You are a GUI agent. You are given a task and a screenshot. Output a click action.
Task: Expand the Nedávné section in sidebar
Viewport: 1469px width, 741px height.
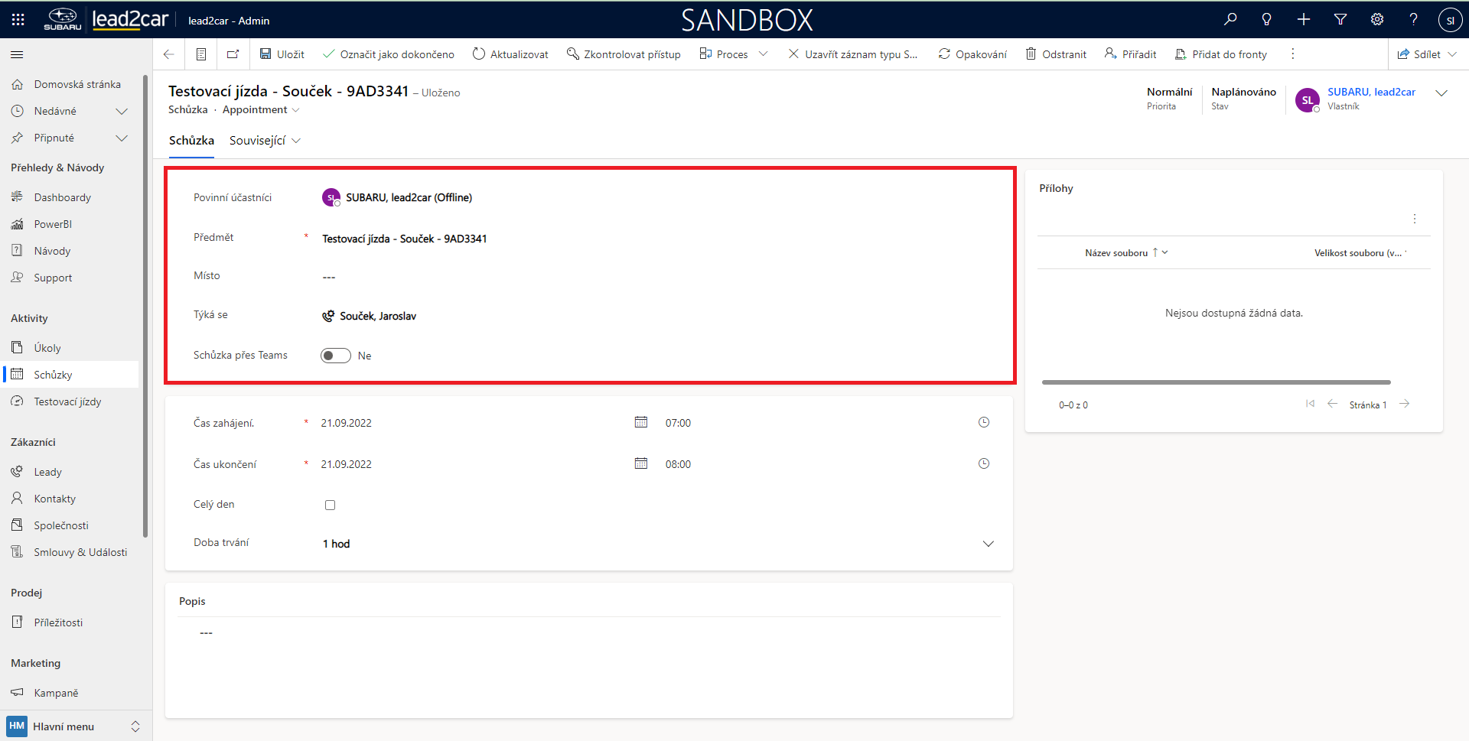click(121, 112)
